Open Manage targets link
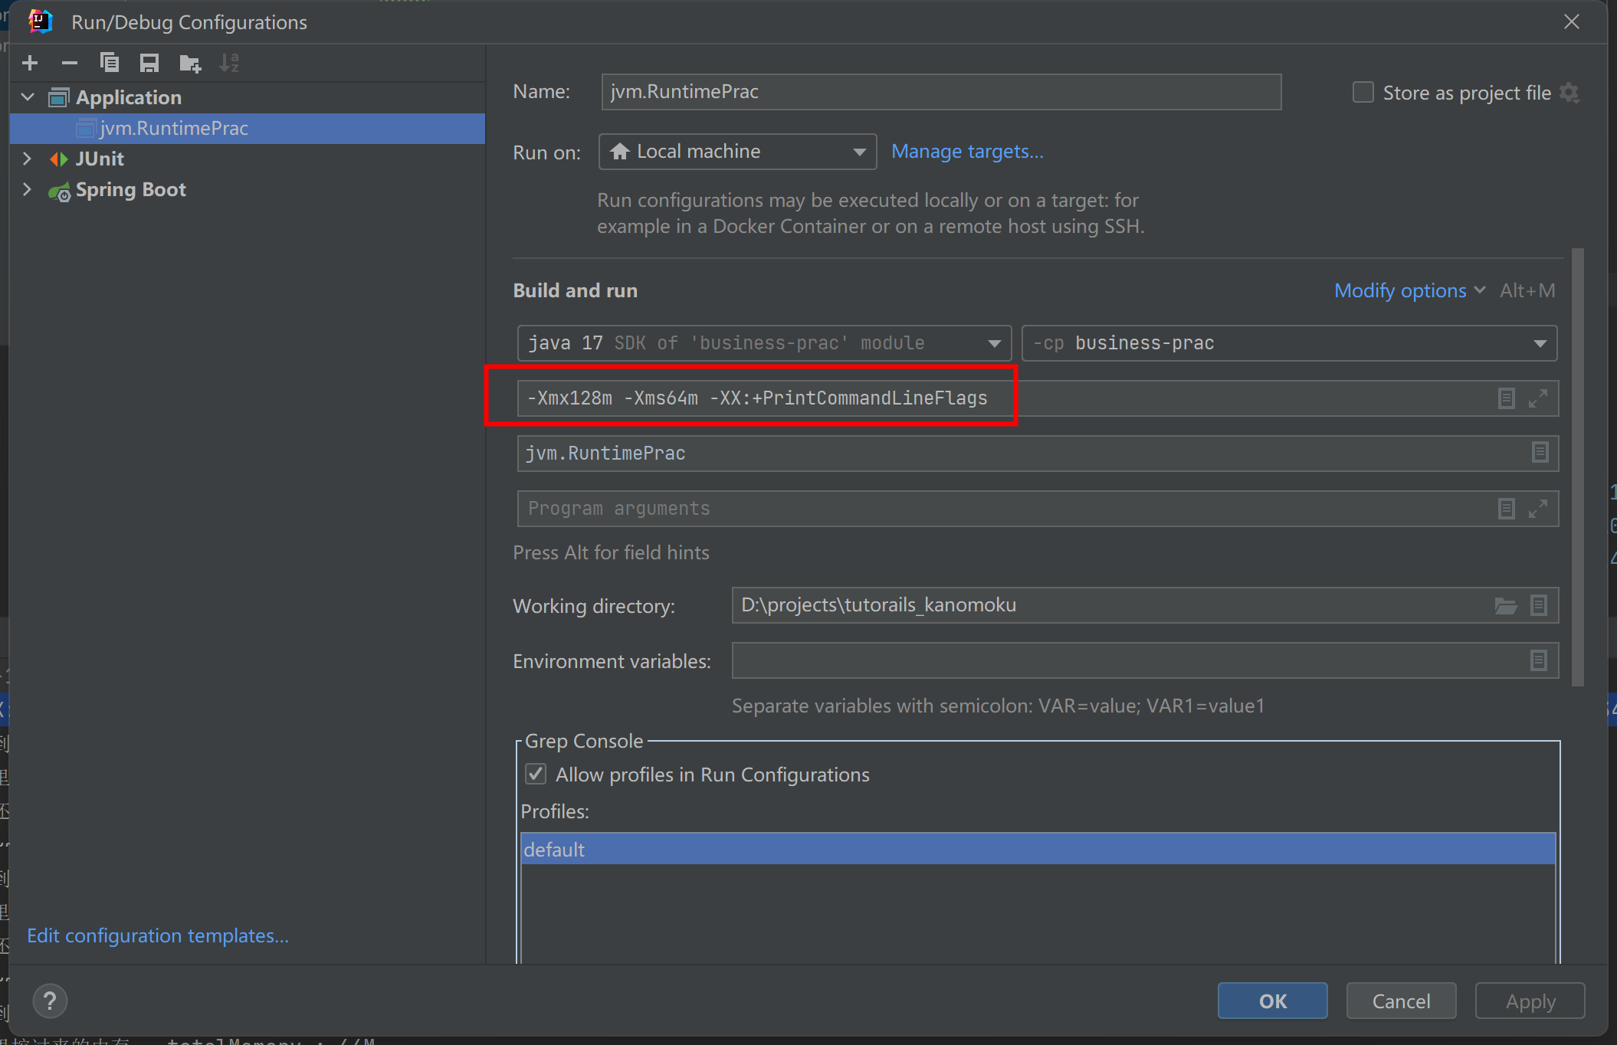 tap(967, 152)
